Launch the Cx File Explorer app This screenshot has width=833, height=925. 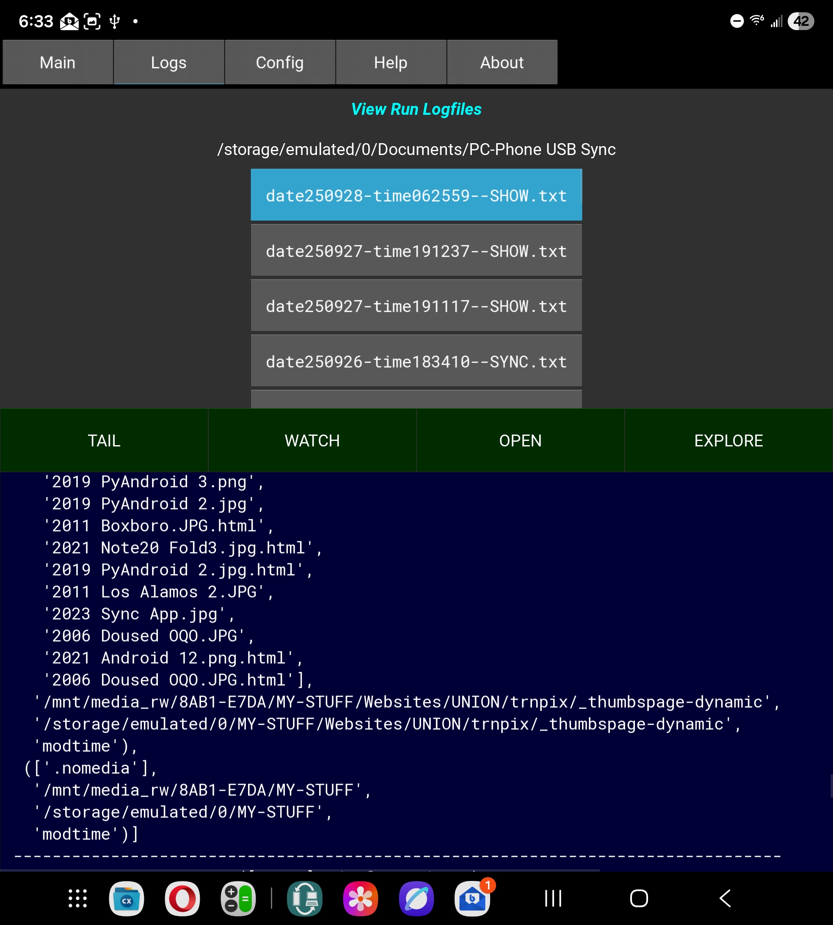[x=126, y=898]
